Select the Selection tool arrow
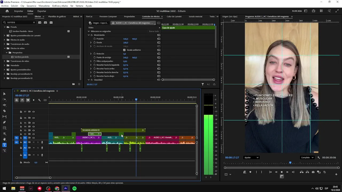The height and width of the screenshot is (192, 342). click(x=4, y=94)
